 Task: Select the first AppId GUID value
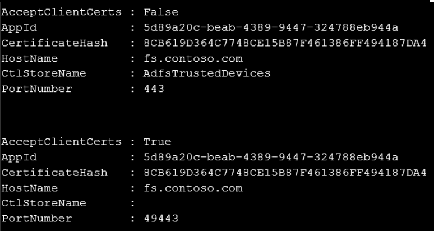click(271, 27)
